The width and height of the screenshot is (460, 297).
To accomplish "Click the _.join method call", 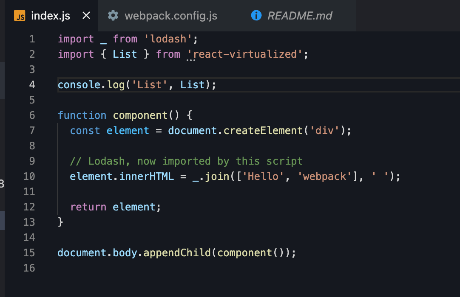I will pyautogui.click(x=210, y=177).
